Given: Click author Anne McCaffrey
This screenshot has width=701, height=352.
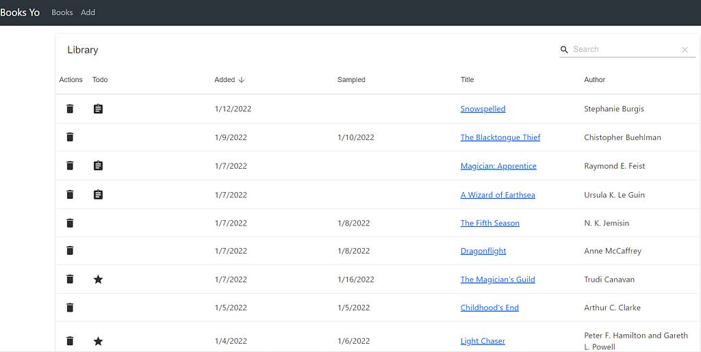Looking at the screenshot, I should click(x=613, y=251).
